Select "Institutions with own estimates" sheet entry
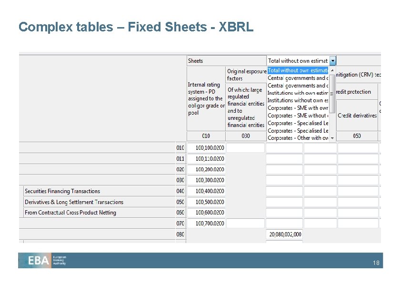Image resolution: width=401 pixels, height=283 pixels. [x=295, y=93]
